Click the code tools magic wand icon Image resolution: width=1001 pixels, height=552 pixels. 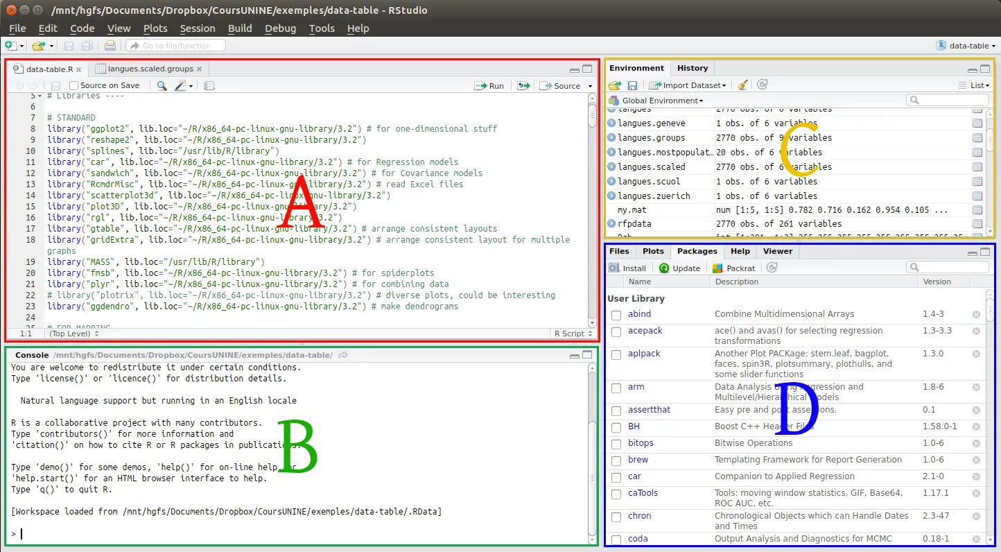(x=182, y=86)
